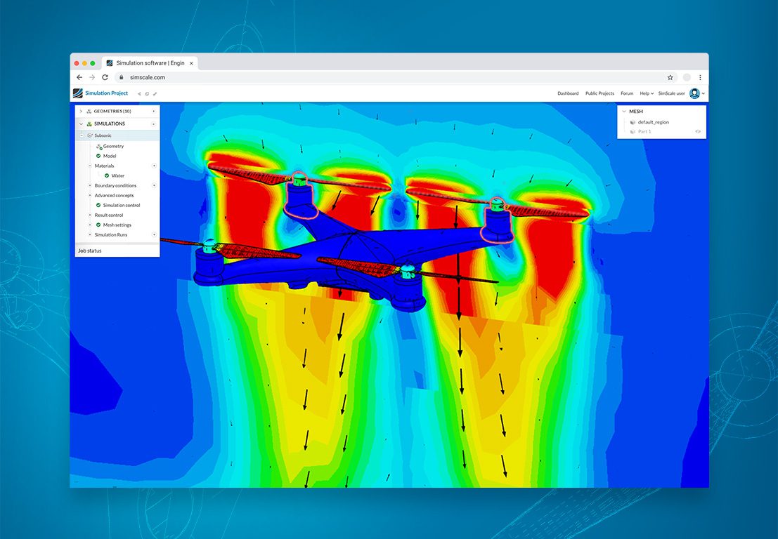The width and height of the screenshot is (778, 539).
Task: Click the copy project icon beside title
Action: click(147, 93)
